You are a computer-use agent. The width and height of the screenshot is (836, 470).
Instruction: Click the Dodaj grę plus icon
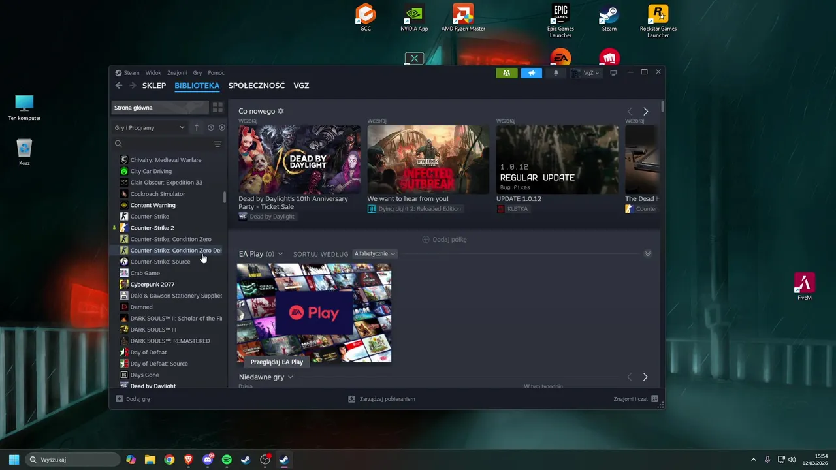pyautogui.click(x=119, y=399)
